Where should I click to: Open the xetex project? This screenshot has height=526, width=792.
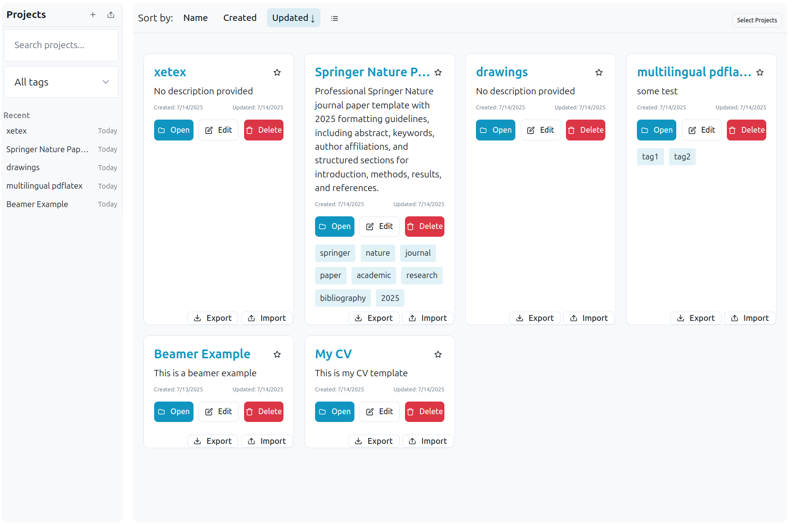point(174,130)
